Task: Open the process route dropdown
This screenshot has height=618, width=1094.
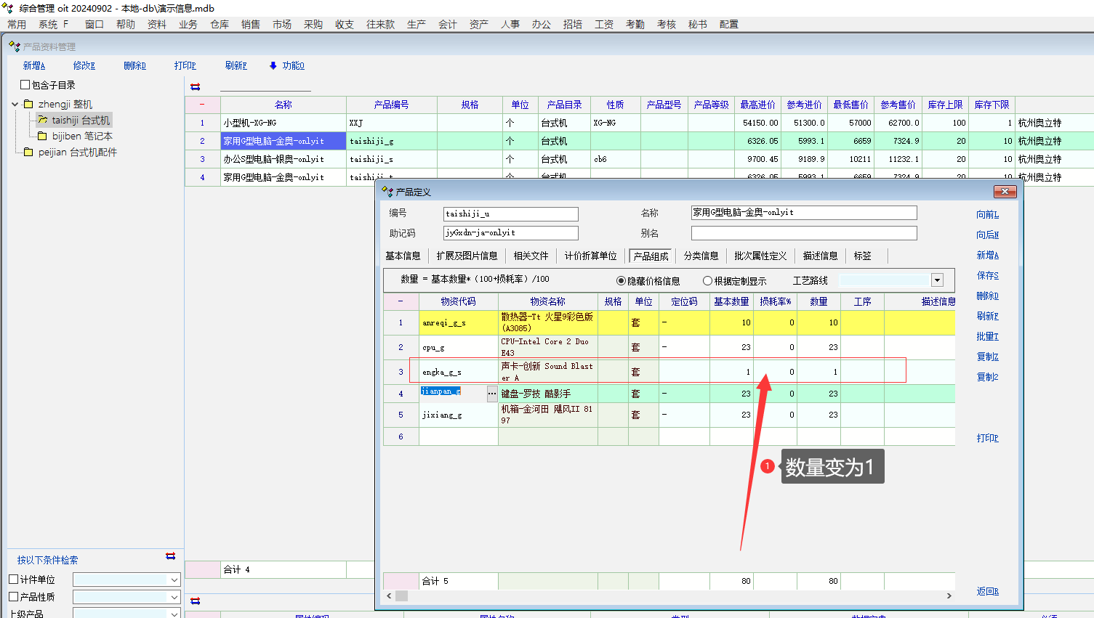Action: pyautogui.click(x=937, y=280)
